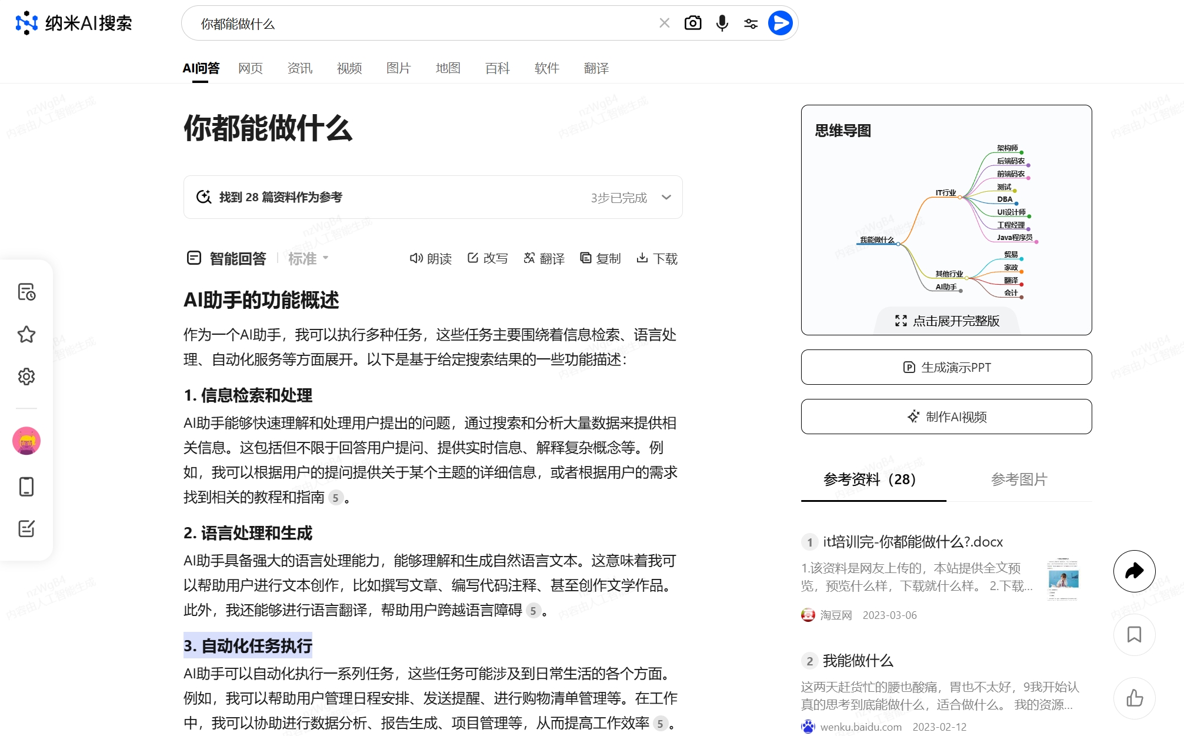Switch to 翻译 tab
Image resolution: width=1184 pixels, height=736 pixels.
coord(596,68)
